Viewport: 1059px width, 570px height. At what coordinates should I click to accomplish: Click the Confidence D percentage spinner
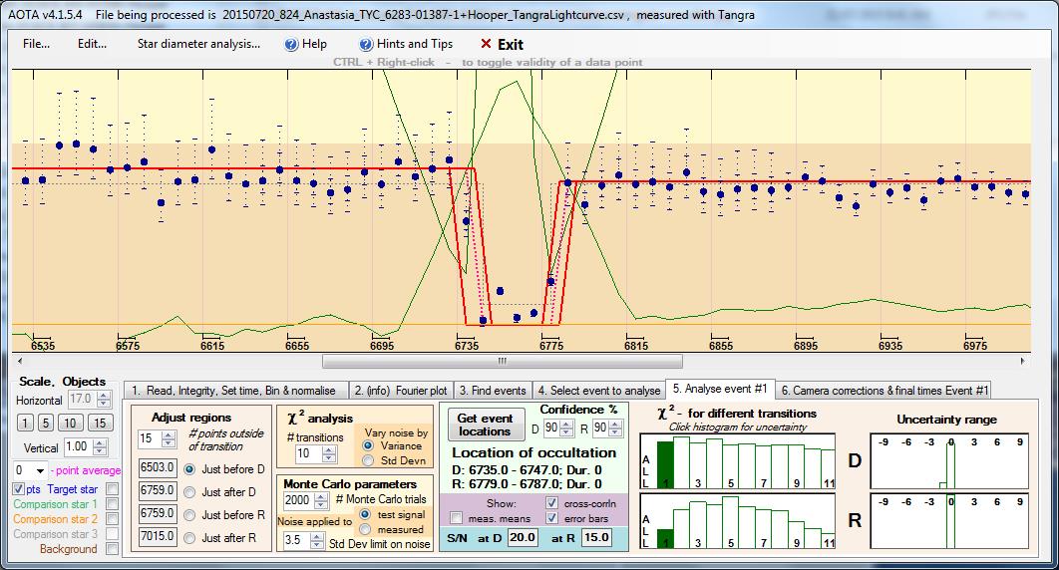566,428
